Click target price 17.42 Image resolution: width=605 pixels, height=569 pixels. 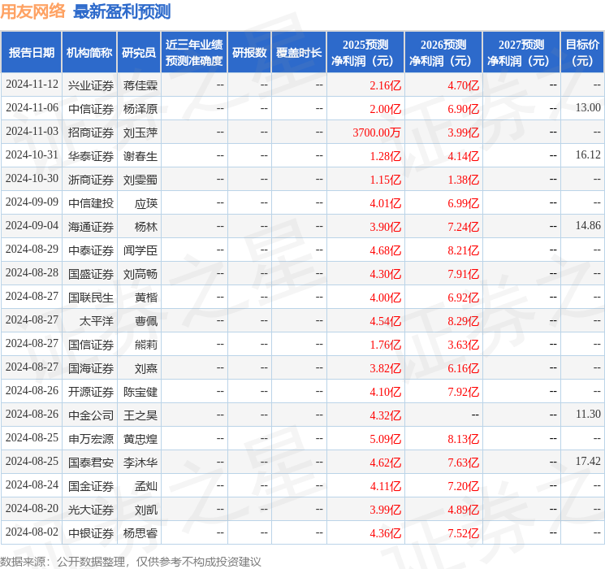(588, 461)
